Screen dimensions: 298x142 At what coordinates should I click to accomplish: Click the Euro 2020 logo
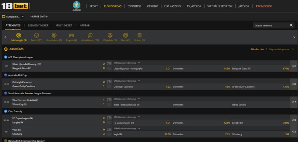click(x=77, y=6)
